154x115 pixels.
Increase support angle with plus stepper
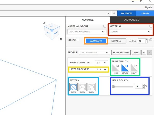point(146,40)
